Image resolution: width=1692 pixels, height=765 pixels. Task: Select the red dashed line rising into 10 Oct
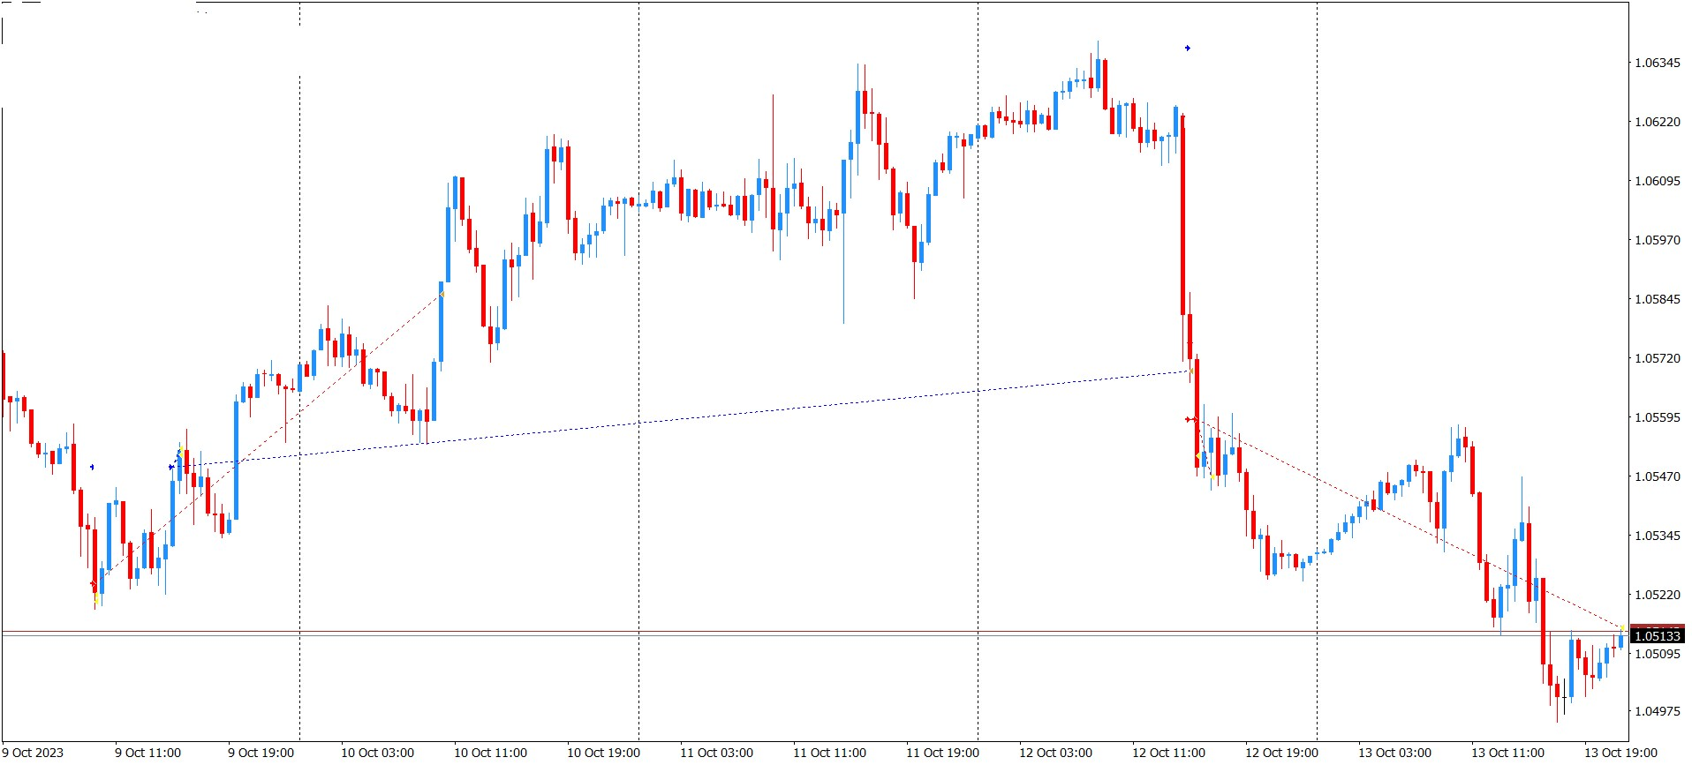point(269,439)
